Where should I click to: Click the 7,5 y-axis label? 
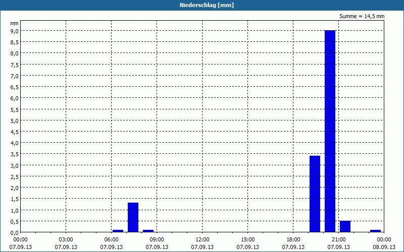pos(14,65)
